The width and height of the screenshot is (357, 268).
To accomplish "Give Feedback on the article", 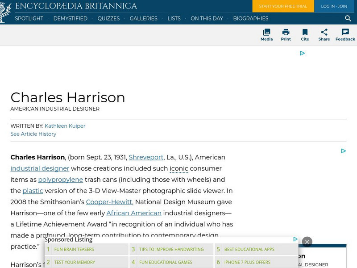I will (345, 35).
